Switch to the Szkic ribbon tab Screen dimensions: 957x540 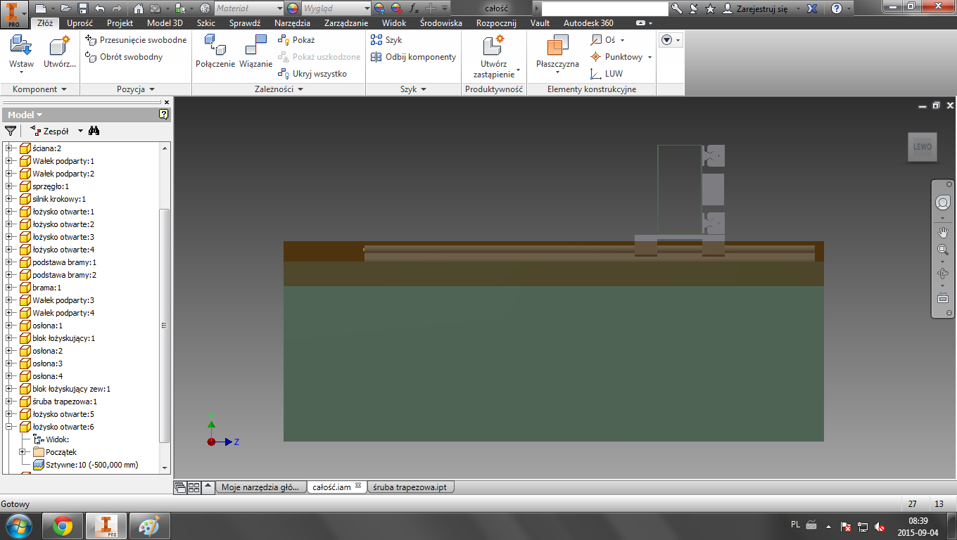click(x=206, y=23)
